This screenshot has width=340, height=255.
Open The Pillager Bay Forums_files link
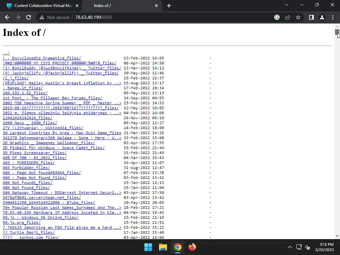[52, 98]
